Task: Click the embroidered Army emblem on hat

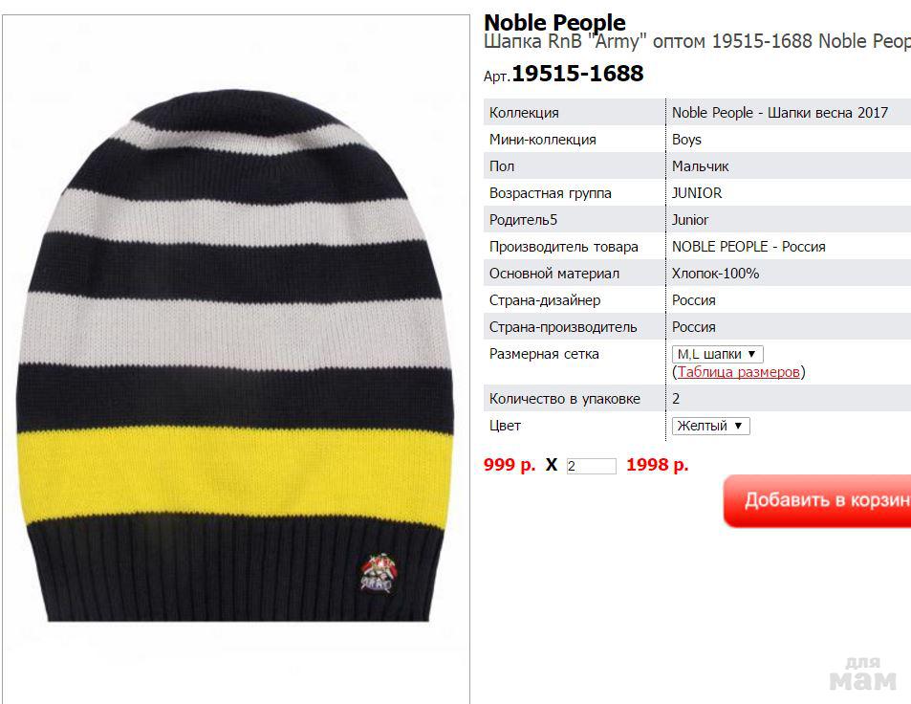Action: [x=379, y=573]
